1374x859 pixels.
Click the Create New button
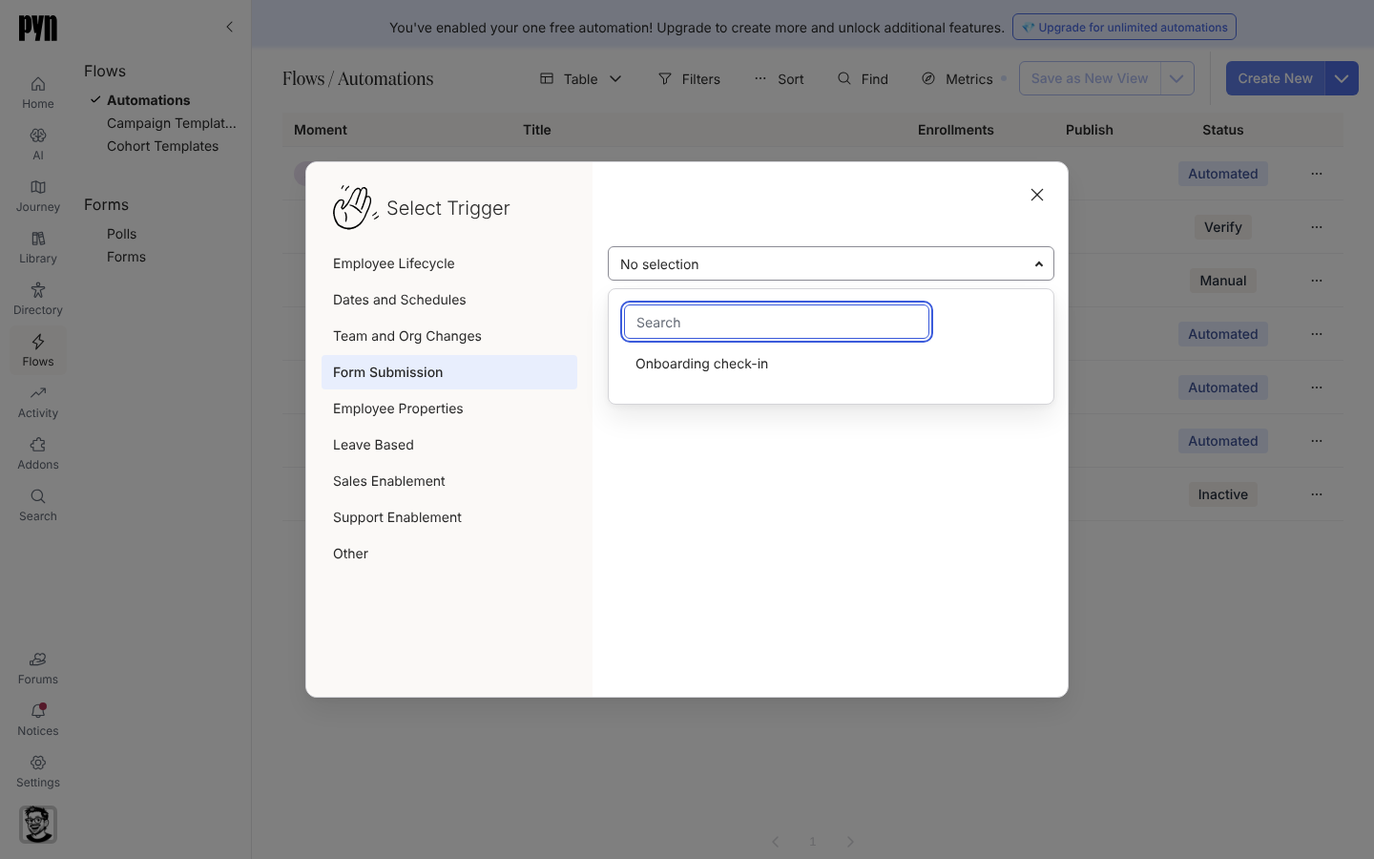pyautogui.click(x=1276, y=78)
